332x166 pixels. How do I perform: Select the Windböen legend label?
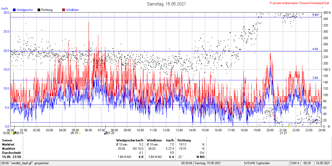(x=72, y=10)
